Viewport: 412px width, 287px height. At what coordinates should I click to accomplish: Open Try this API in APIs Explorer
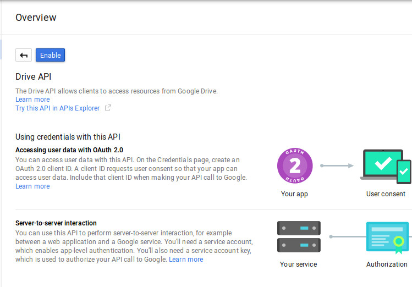[x=58, y=108]
